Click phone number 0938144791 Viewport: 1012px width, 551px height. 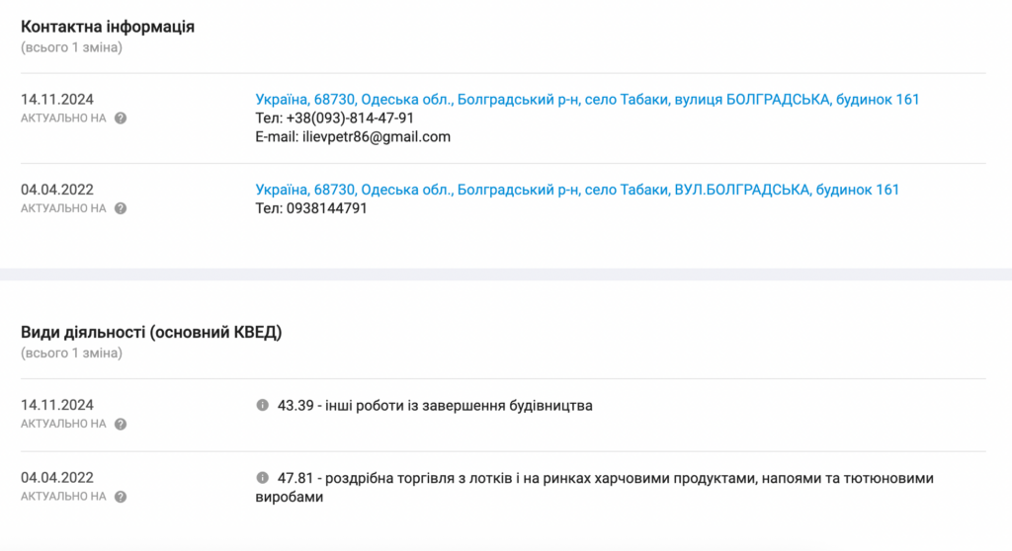point(327,208)
